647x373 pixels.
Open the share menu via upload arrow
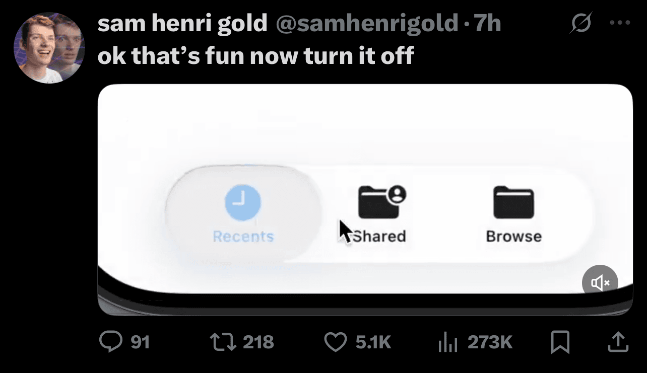(x=618, y=341)
